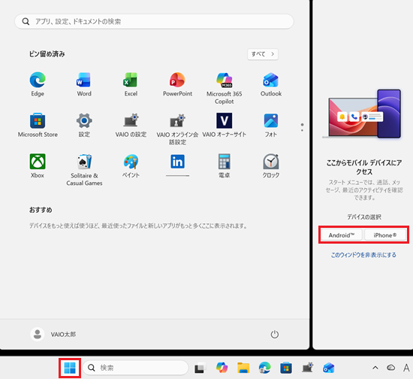
Task: Show all apps with すべて button
Action: (263, 54)
